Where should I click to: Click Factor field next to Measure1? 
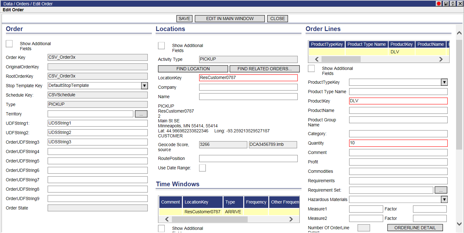point(430,209)
